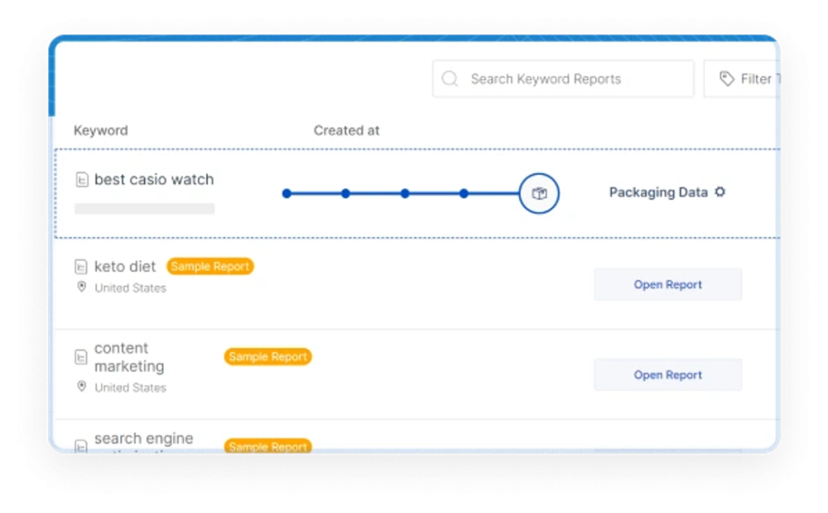The width and height of the screenshot is (828, 513).
Task: Click the magnifier icon in the search box
Action: coord(451,79)
